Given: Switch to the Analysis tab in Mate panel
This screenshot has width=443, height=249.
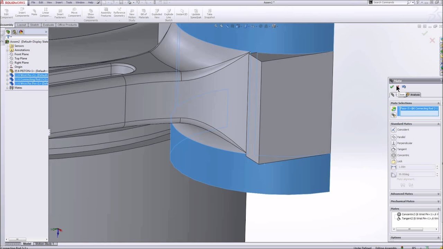Looking at the screenshot, I should pyautogui.click(x=415, y=94).
